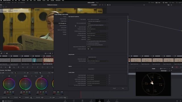Select Camera RAW in settings sidebar

point(63,28)
